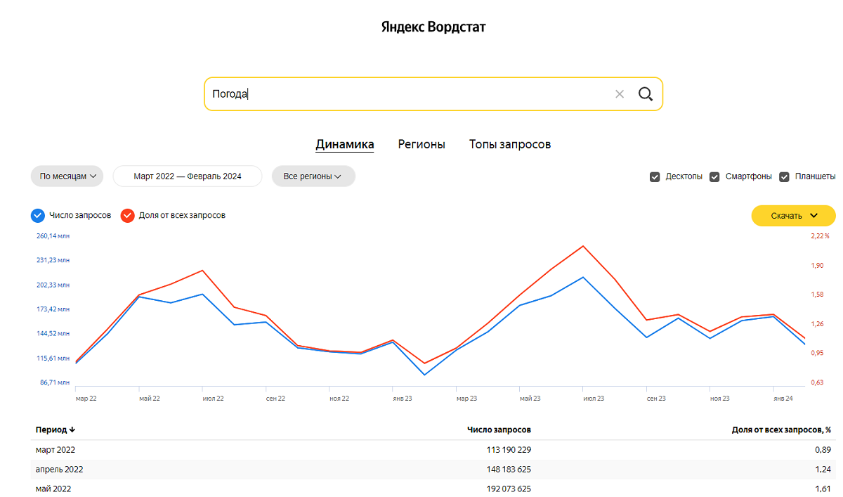Toggle the red Доля от всех запросов series

tap(127, 215)
